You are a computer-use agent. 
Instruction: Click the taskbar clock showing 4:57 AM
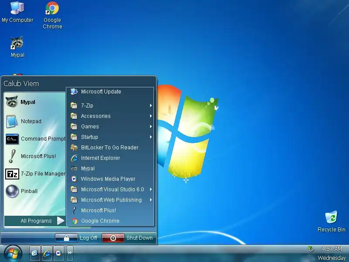coord(332,248)
